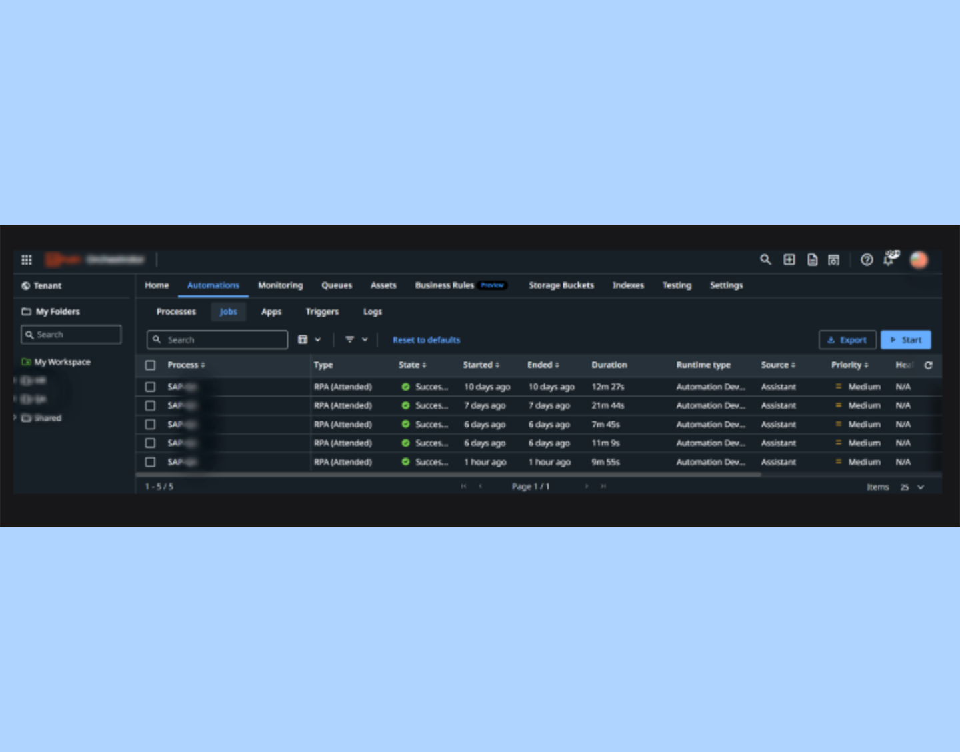Click the Export button
The image size is (960, 752).
tap(847, 340)
